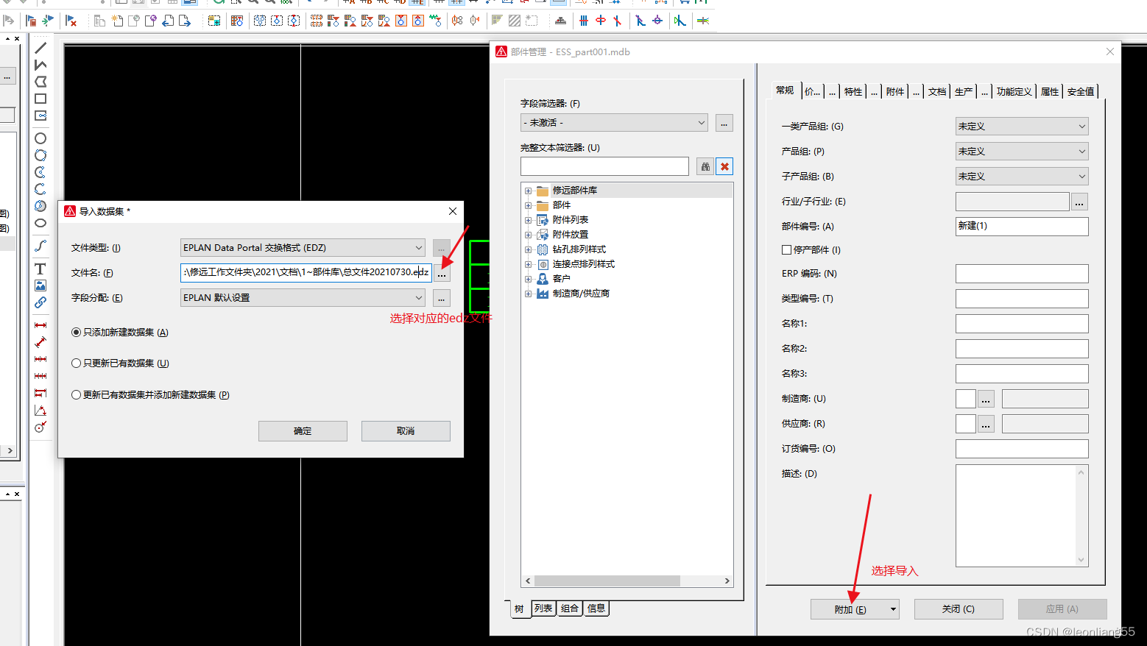Select the Rectangle drawing tool
The width and height of the screenshot is (1147, 646).
coord(40,99)
